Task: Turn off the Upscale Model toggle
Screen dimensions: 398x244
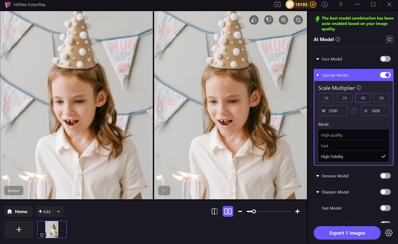Action: coord(385,75)
